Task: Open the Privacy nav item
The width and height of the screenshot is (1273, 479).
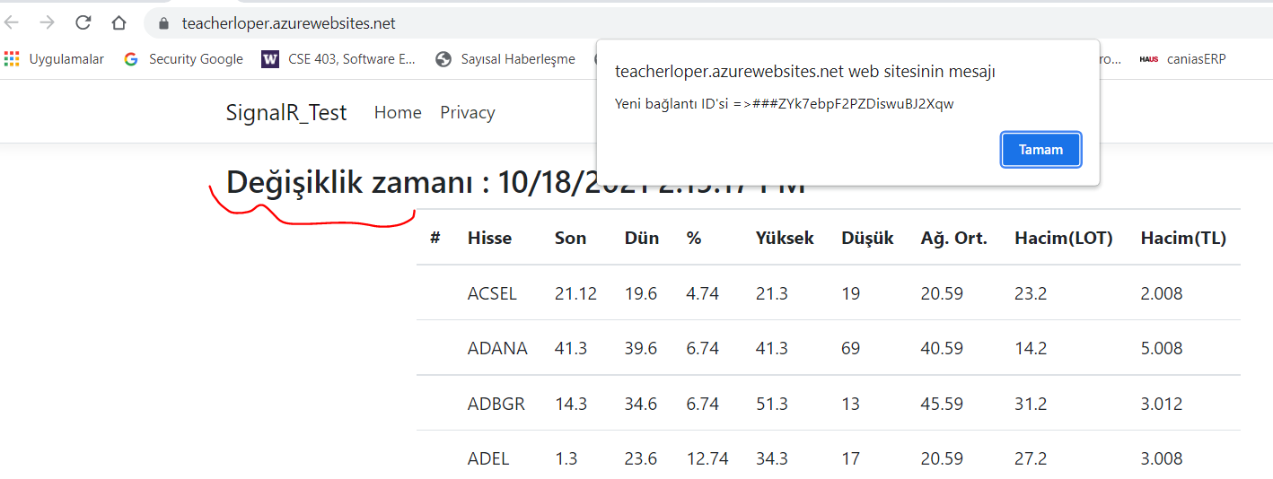Action: click(468, 112)
